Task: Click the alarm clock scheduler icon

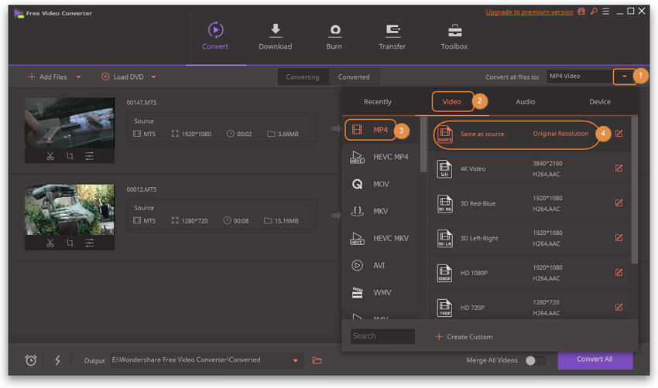Action: click(31, 360)
